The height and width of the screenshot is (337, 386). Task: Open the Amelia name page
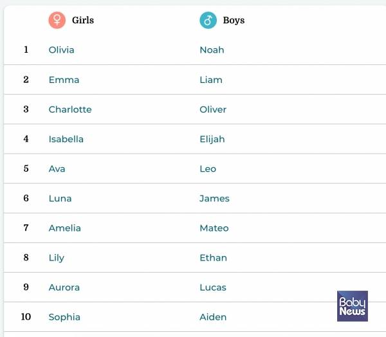[x=65, y=228]
